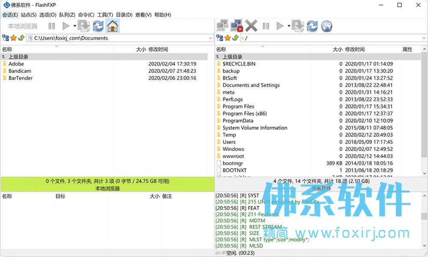Click the remote pane pause button
This screenshot has height=257, width=428.
[266, 26]
